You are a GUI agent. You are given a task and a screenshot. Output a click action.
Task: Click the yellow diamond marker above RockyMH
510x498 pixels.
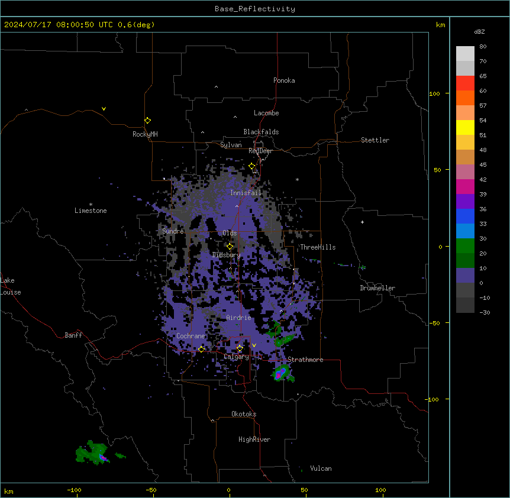(147, 121)
